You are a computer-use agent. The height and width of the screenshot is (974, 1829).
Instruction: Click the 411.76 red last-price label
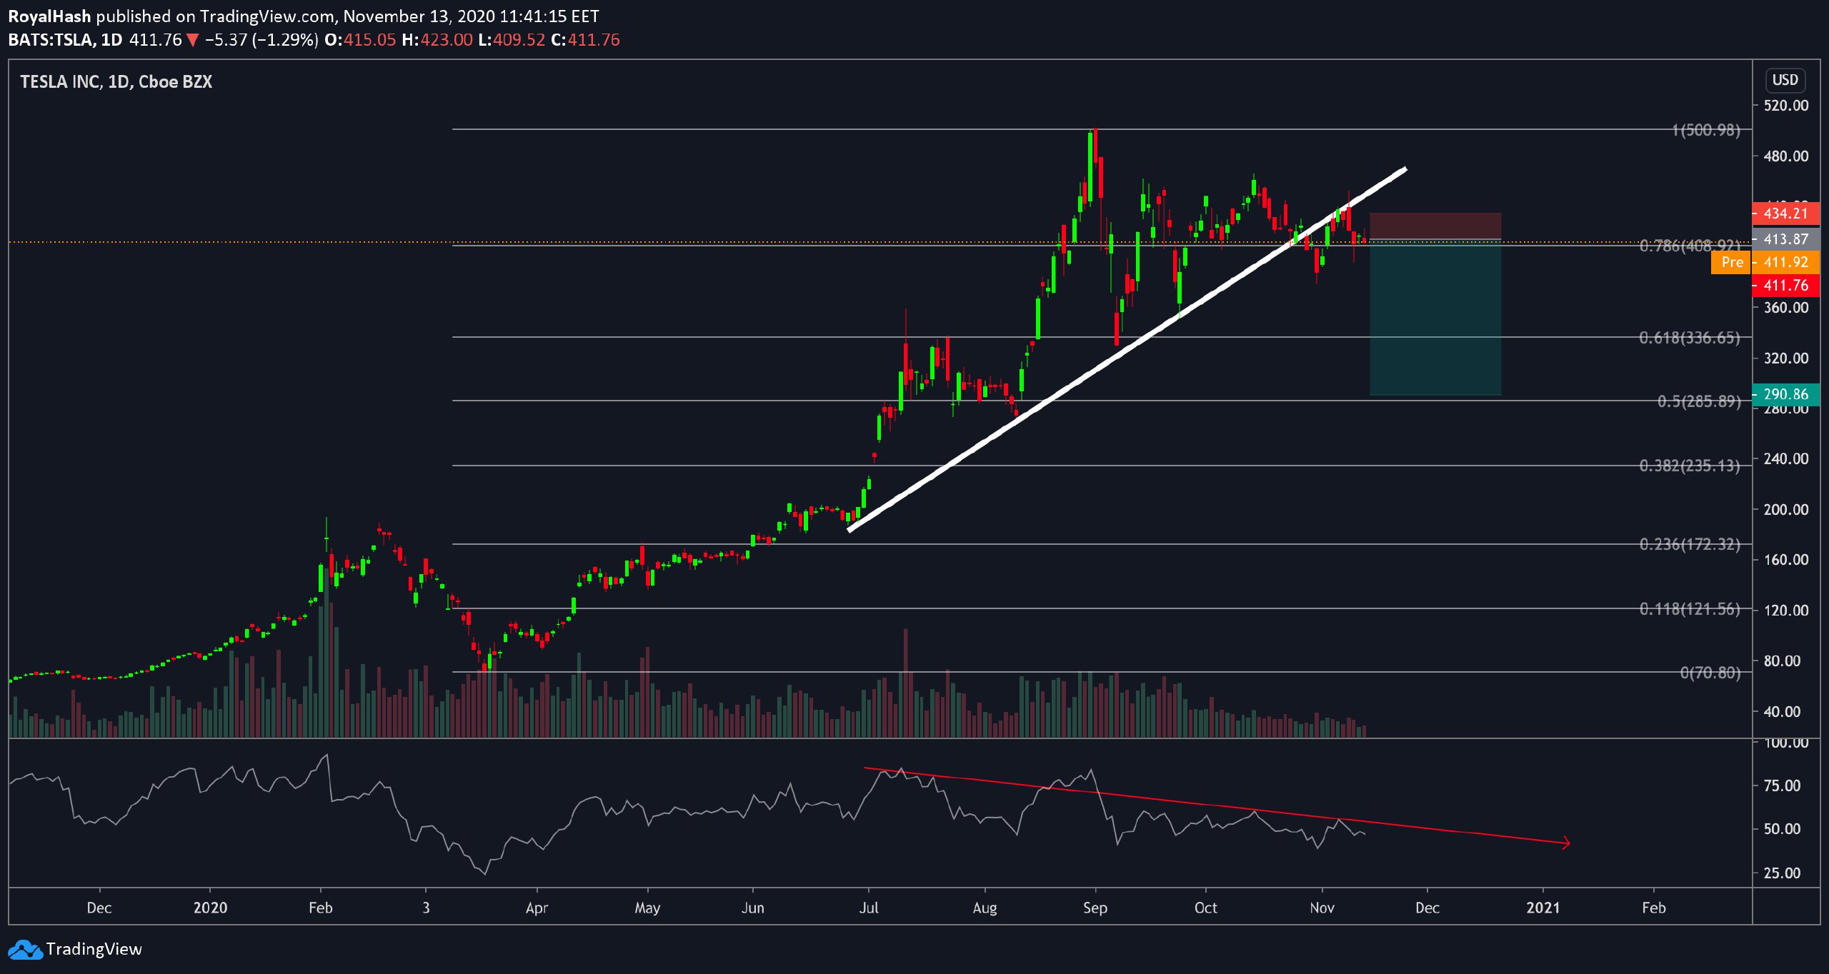pos(1785,286)
